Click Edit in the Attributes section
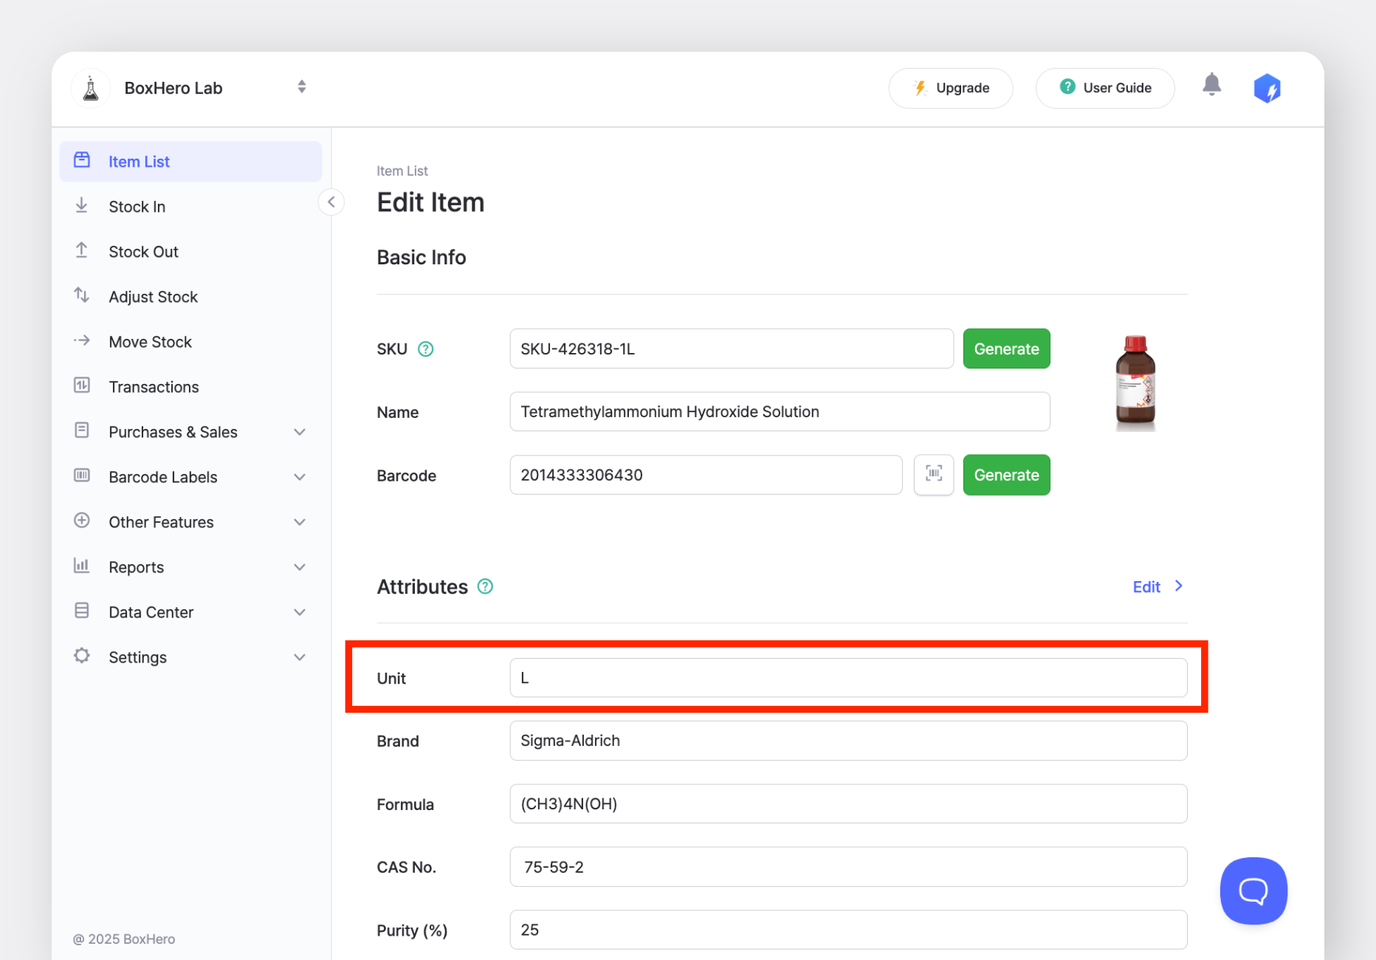Viewport: 1376px width, 960px height. tap(1146, 586)
